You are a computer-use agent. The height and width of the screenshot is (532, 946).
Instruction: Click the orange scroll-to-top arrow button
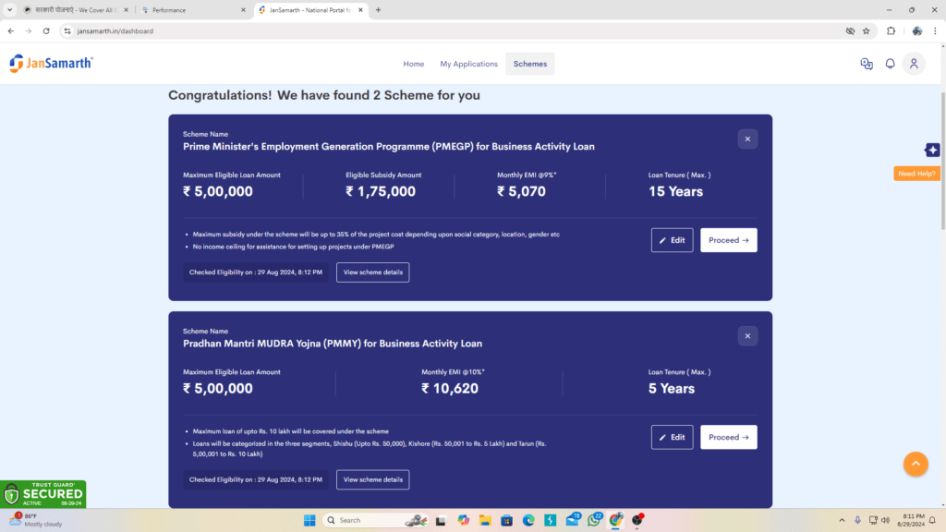[916, 464]
